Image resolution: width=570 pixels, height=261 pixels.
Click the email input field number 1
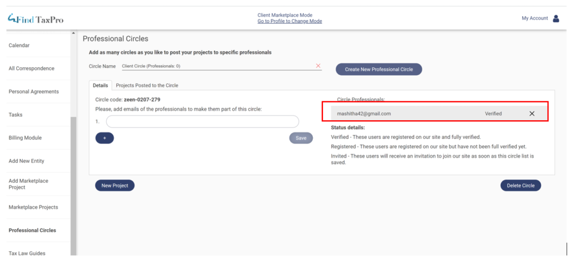pyautogui.click(x=203, y=121)
